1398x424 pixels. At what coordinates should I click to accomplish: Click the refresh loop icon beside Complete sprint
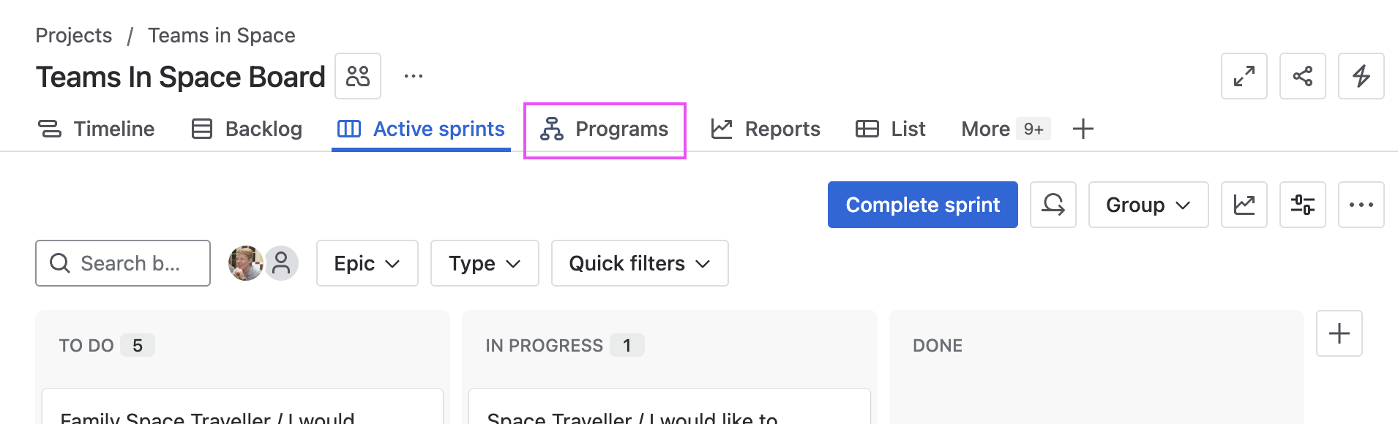[1053, 205]
